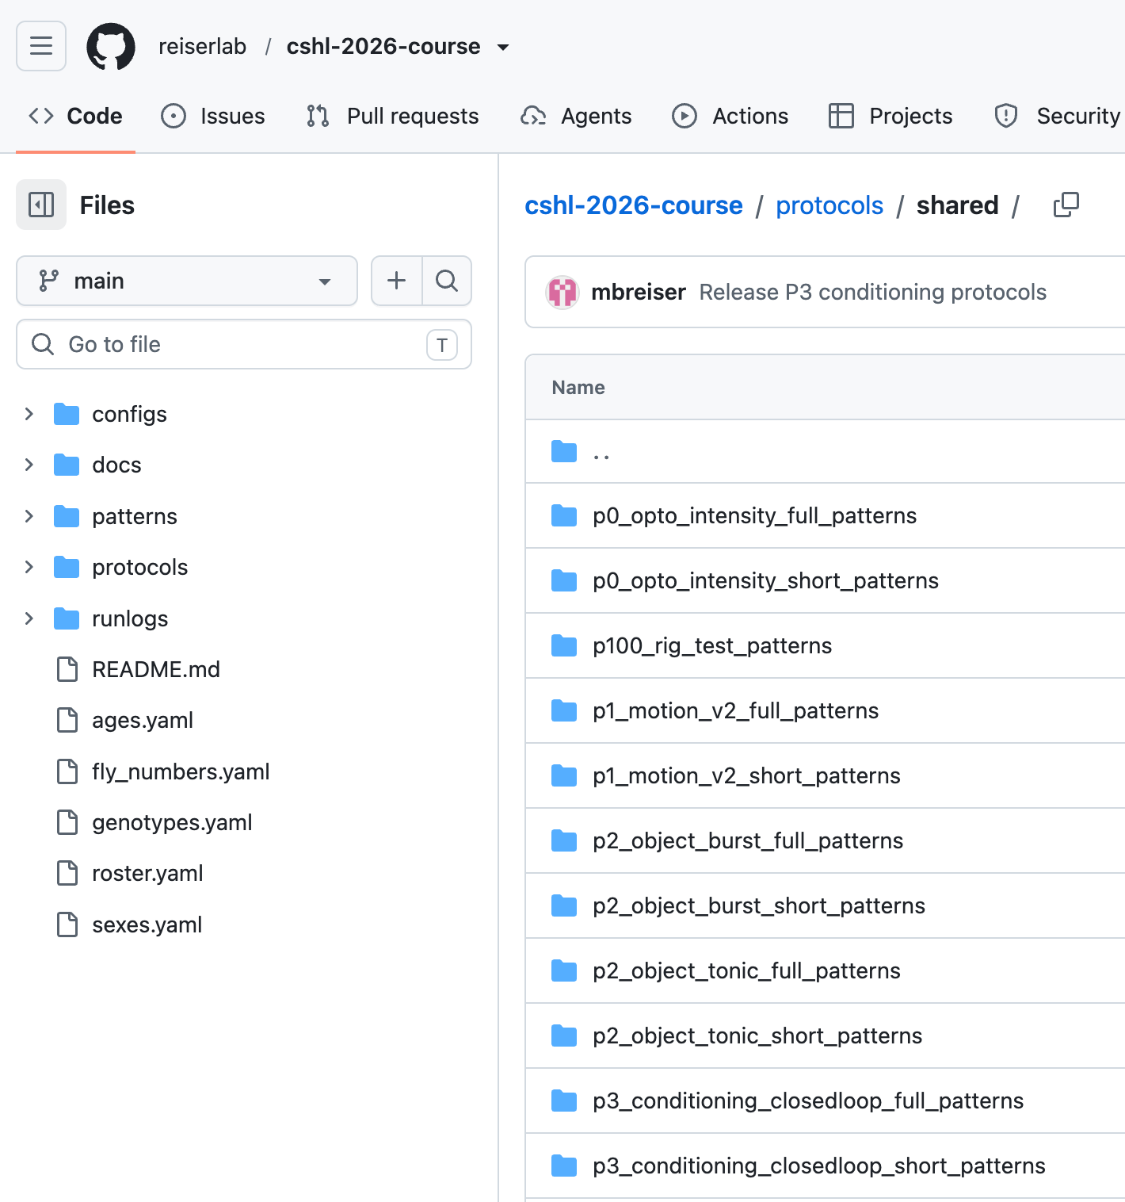This screenshot has height=1202, width=1125.
Task: Switch to the Code tab
Action: point(75,116)
